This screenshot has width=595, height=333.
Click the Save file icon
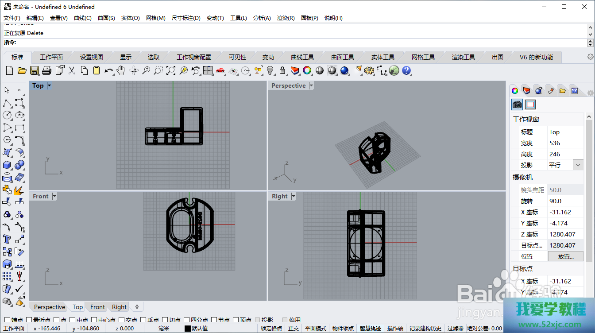point(35,70)
